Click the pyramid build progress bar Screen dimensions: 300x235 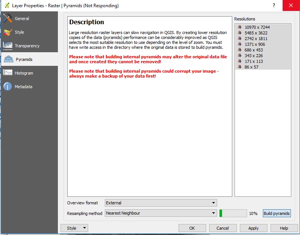(233, 213)
